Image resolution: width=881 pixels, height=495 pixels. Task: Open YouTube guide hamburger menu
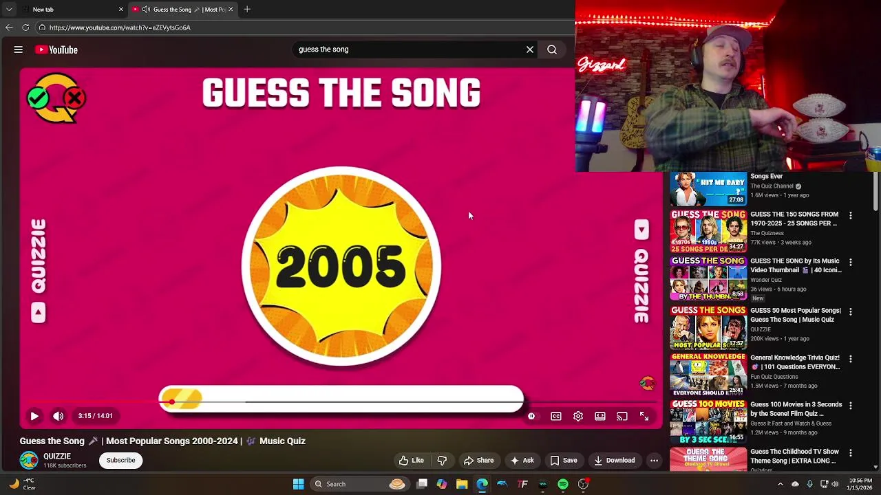coord(19,49)
